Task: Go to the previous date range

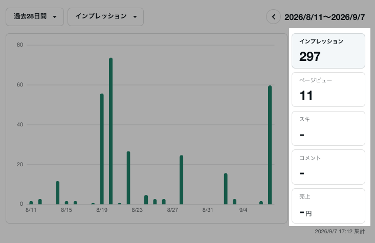Action: click(x=273, y=17)
